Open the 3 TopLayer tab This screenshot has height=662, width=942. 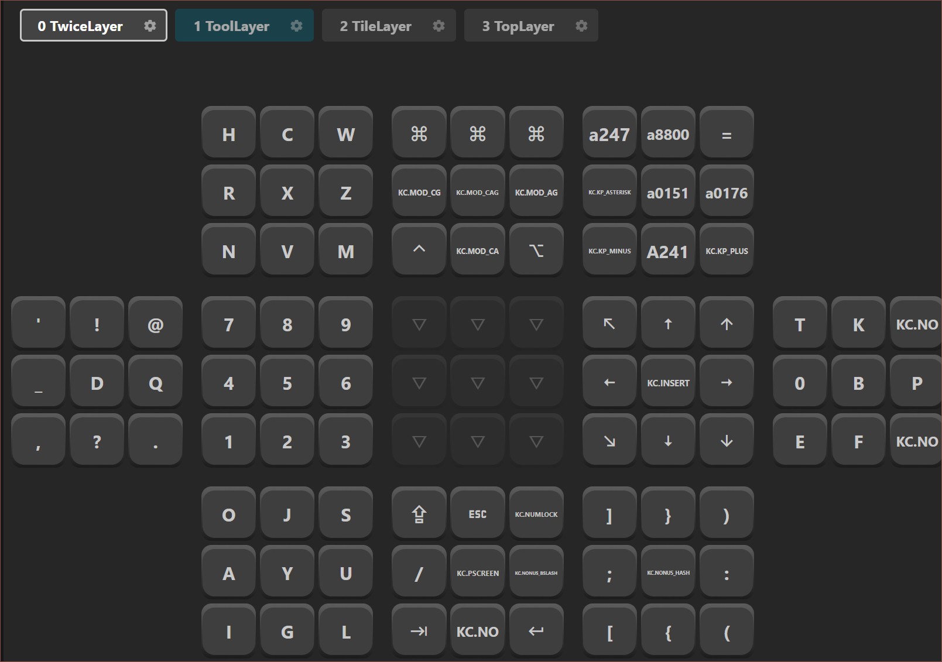pos(518,26)
